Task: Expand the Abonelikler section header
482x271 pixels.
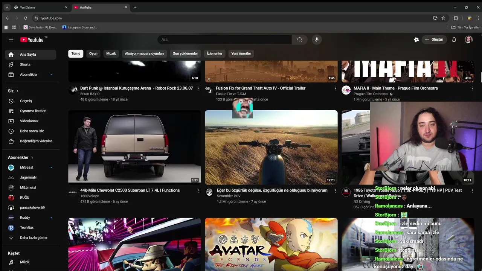Action: (21, 157)
